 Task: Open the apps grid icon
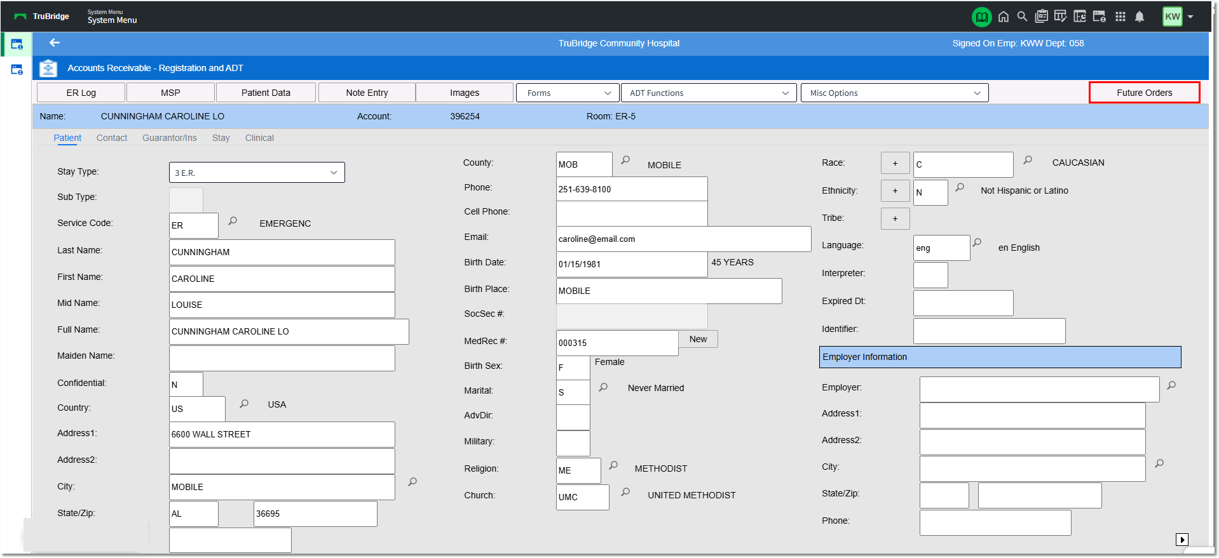coord(1120,17)
